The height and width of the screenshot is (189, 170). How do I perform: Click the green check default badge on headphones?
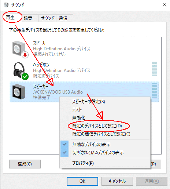tap(25, 77)
